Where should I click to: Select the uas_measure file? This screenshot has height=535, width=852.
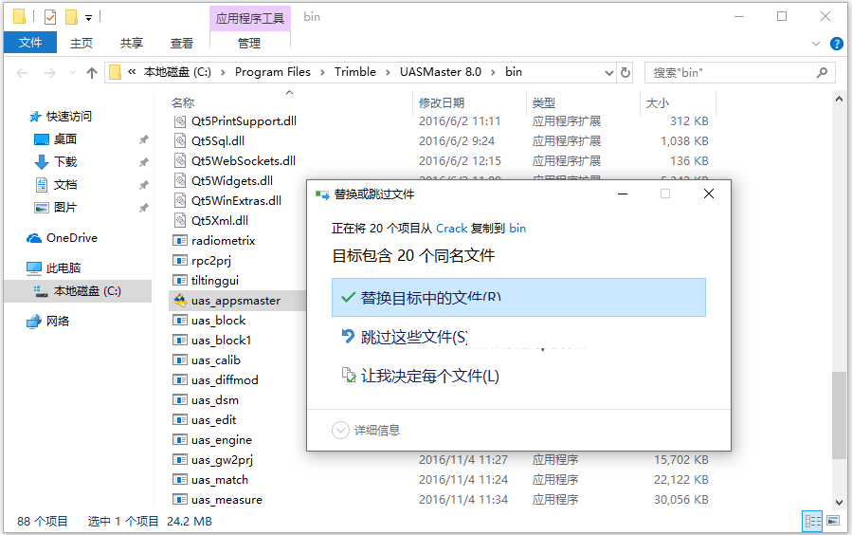tap(227, 500)
